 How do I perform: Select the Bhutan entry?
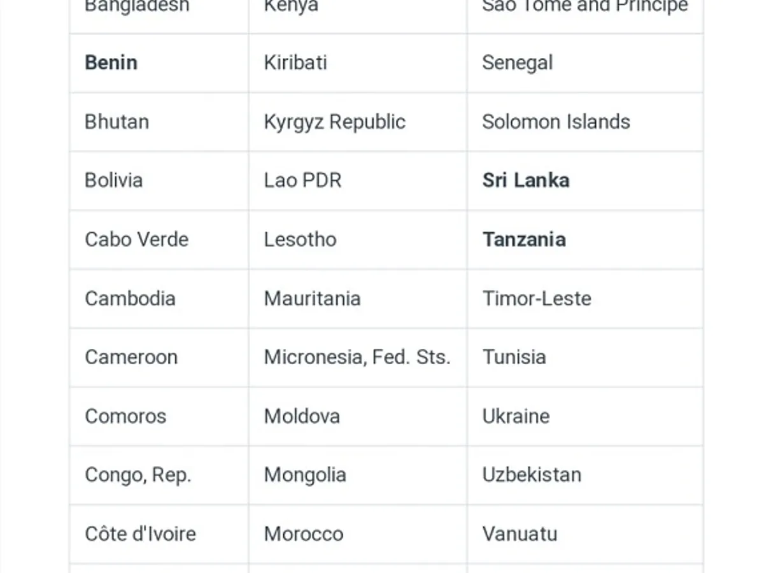click(x=117, y=122)
